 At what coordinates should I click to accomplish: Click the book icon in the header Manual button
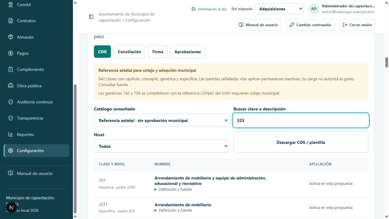click(241, 25)
